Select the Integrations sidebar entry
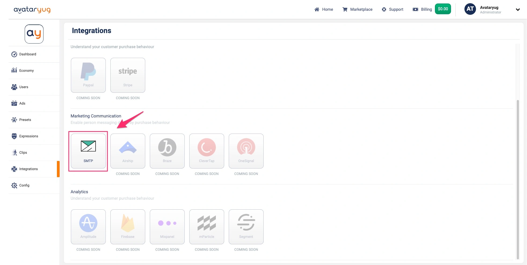527x265 pixels. 28,169
